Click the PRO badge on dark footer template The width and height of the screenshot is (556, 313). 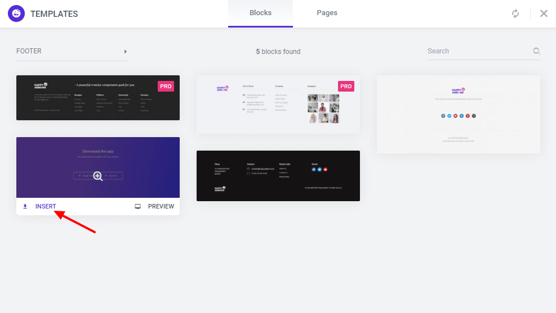click(166, 87)
